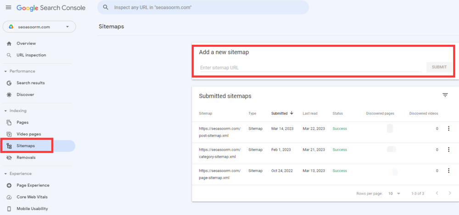Click the filter rows icon

445,95
